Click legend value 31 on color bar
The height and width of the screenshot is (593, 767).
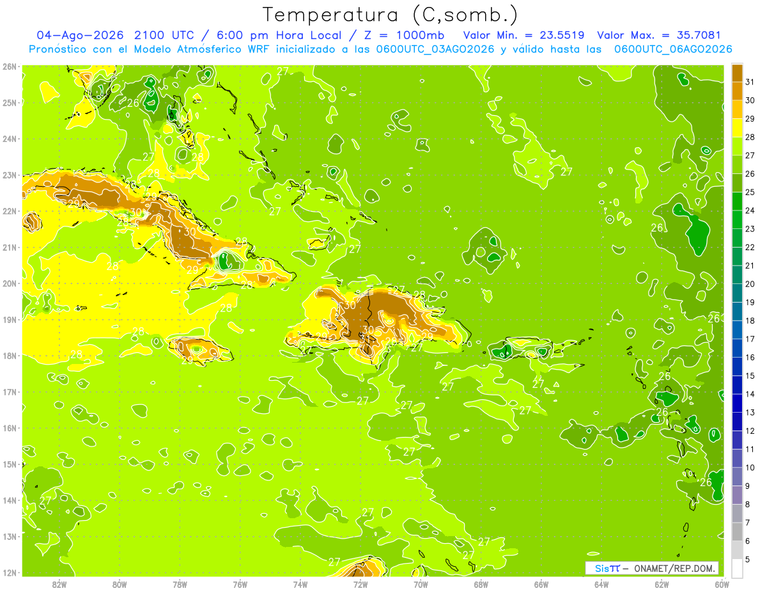(750, 82)
